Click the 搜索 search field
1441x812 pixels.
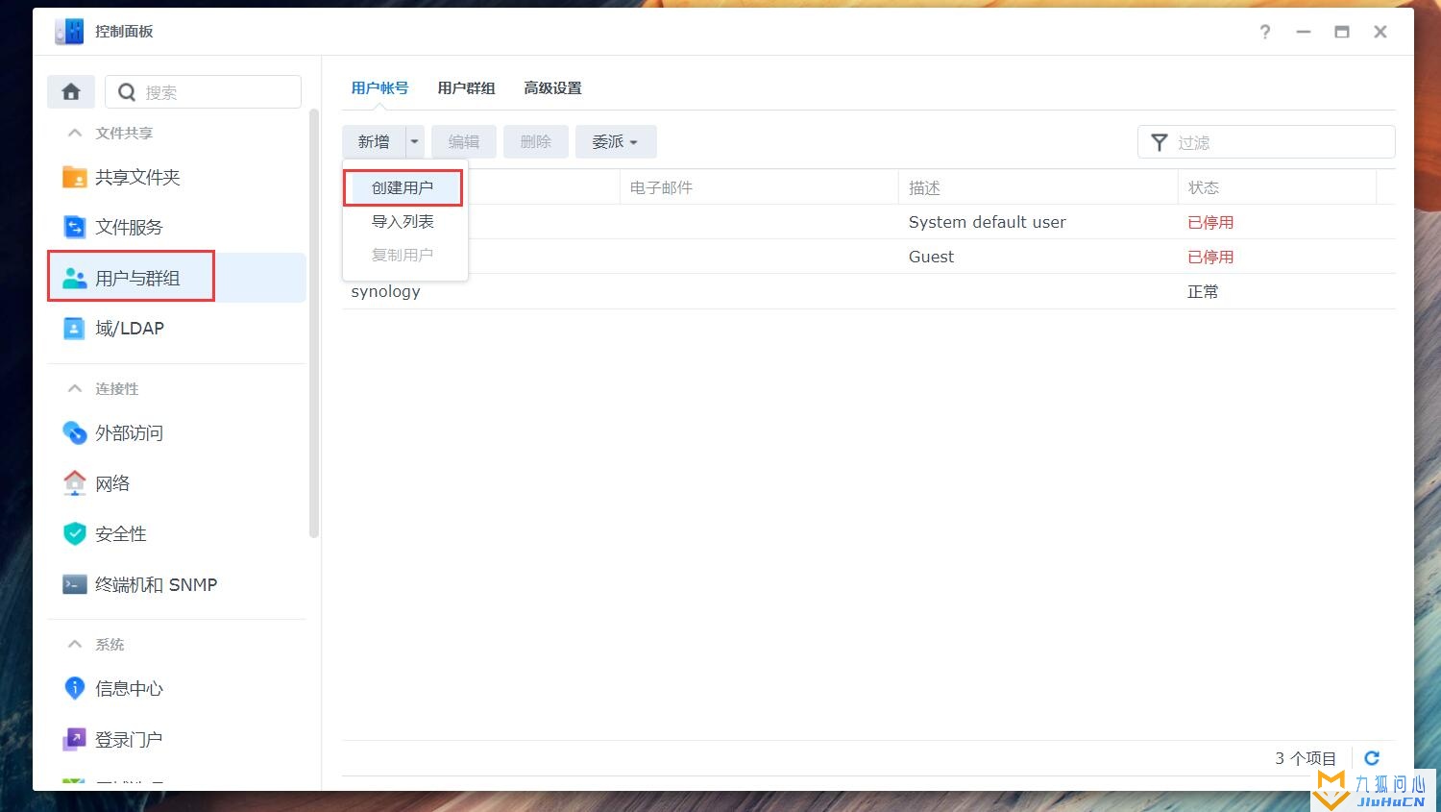(x=203, y=91)
